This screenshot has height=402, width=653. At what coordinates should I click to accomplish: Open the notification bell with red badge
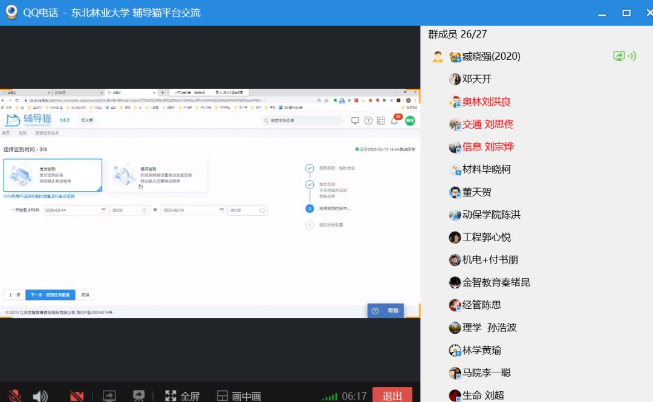point(394,121)
